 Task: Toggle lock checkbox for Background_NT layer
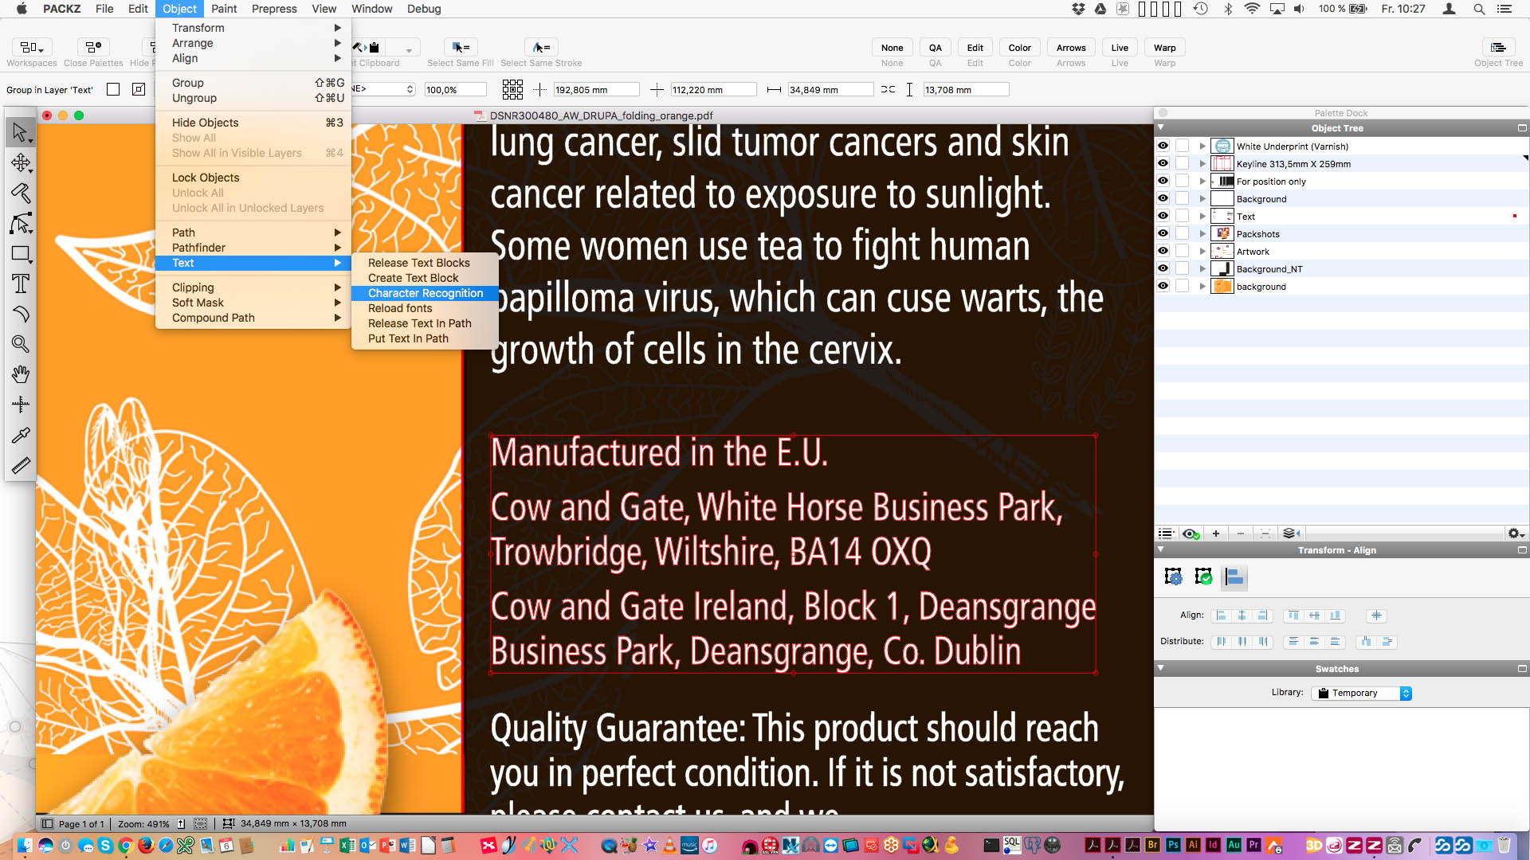pyautogui.click(x=1183, y=269)
